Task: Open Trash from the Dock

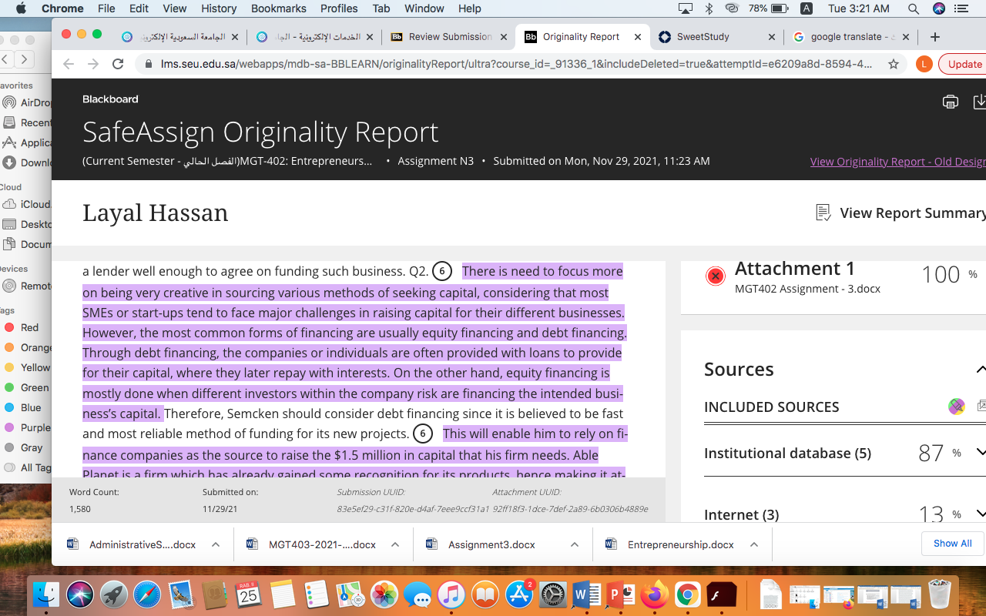Action: pos(940,594)
